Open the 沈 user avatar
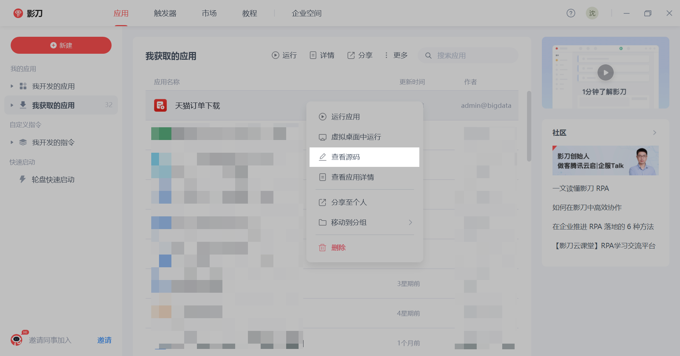 point(592,13)
